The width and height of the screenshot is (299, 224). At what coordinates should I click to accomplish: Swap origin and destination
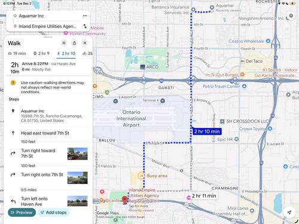tap(85, 26)
